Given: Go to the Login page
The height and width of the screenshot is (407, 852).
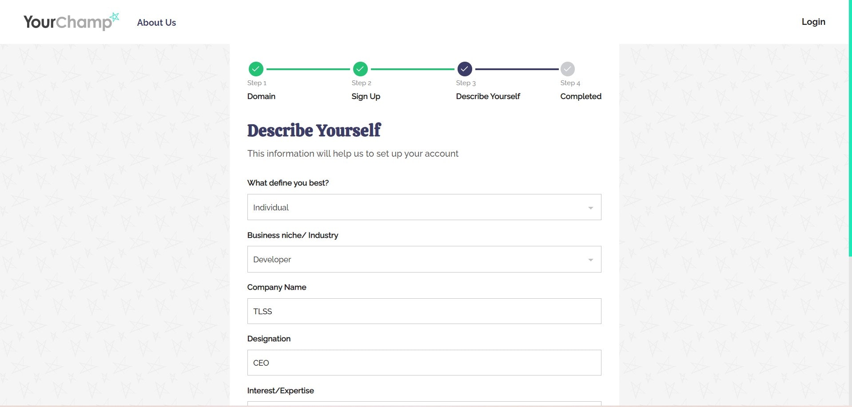Looking at the screenshot, I should coord(813,22).
